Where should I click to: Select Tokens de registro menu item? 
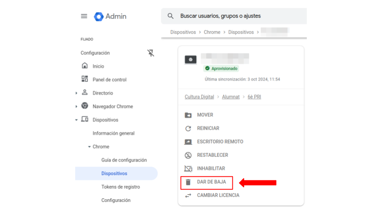click(x=121, y=187)
